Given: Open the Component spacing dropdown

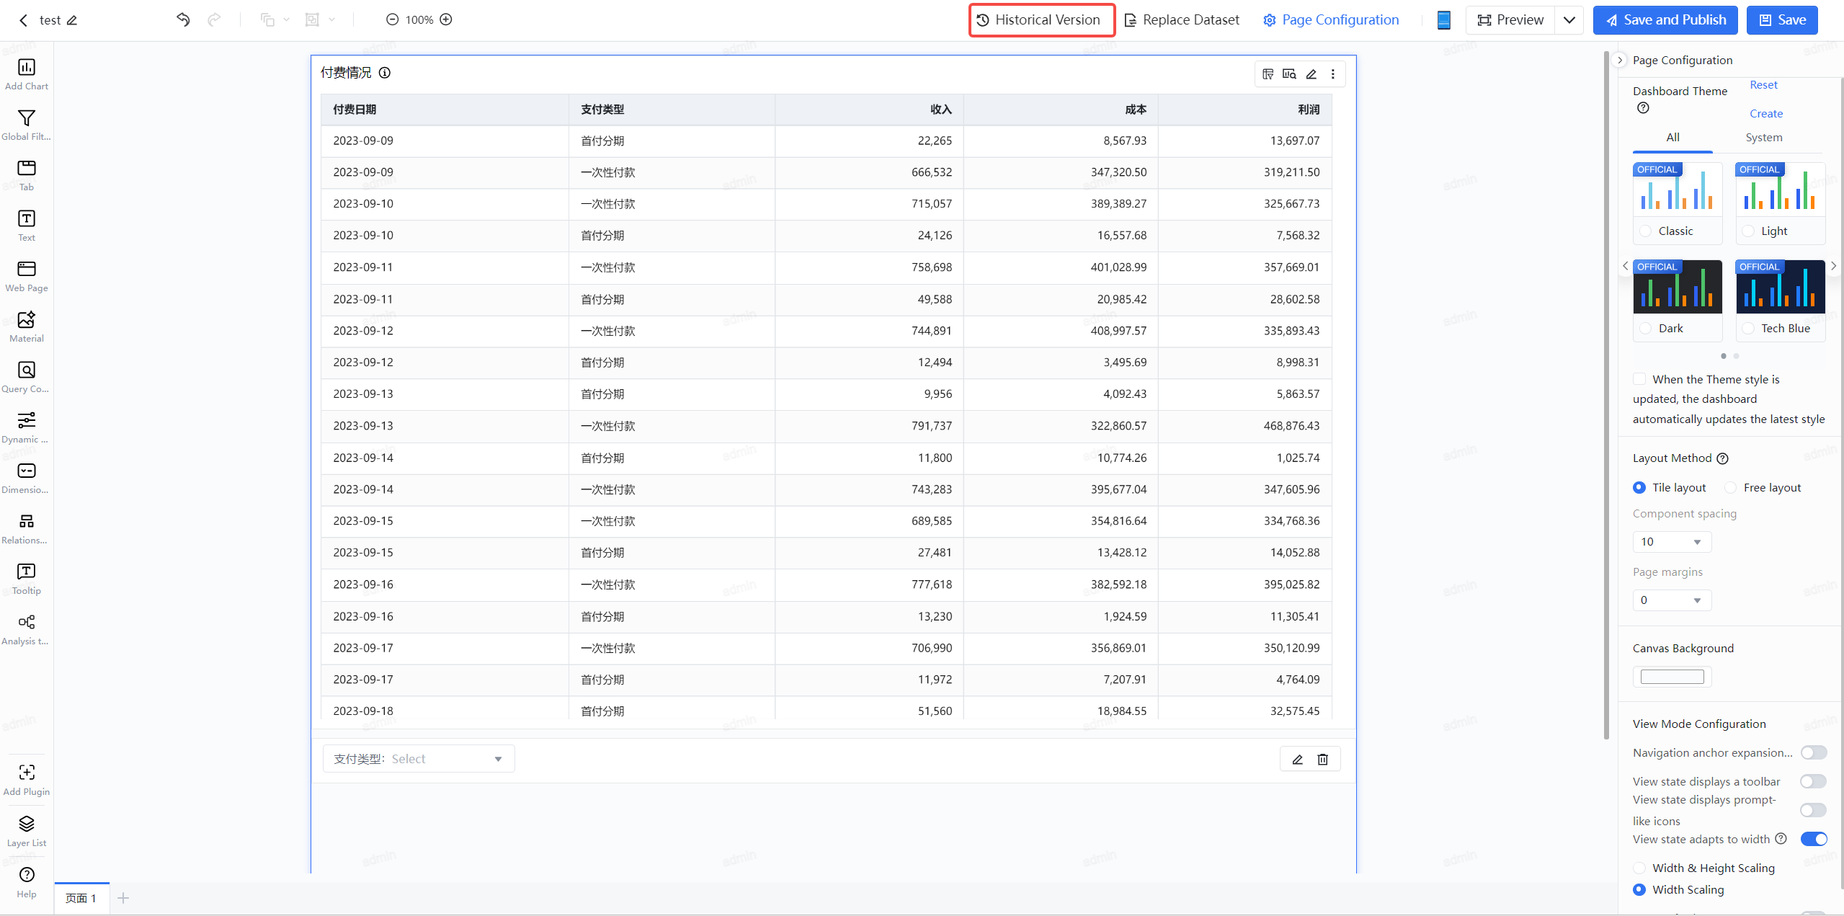Looking at the screenshot, I should pyautogui.click(x=1672, y=542).
